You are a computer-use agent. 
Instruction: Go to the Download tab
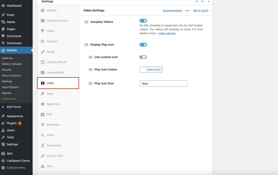click(58, 125)
